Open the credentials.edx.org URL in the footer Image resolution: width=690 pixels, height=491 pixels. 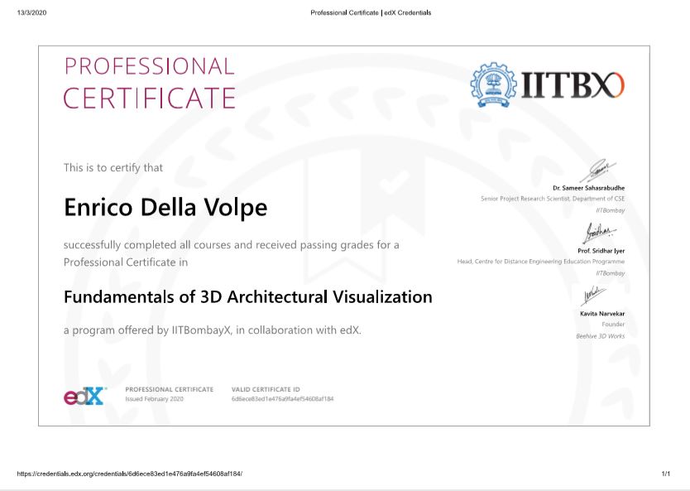coord(130,474)
